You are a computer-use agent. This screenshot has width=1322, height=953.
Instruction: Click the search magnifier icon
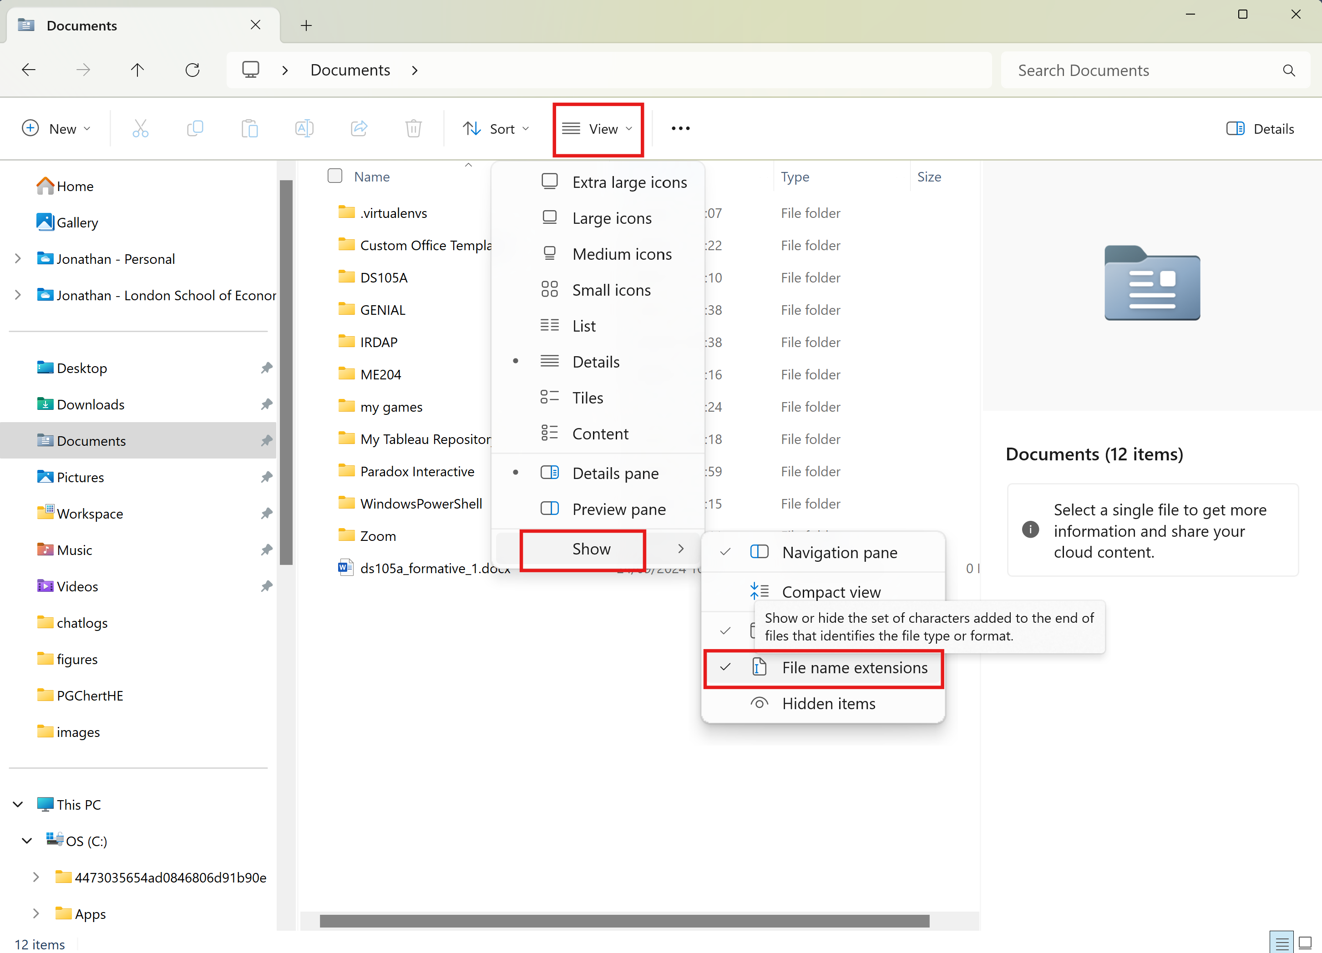pos(1289,71)
